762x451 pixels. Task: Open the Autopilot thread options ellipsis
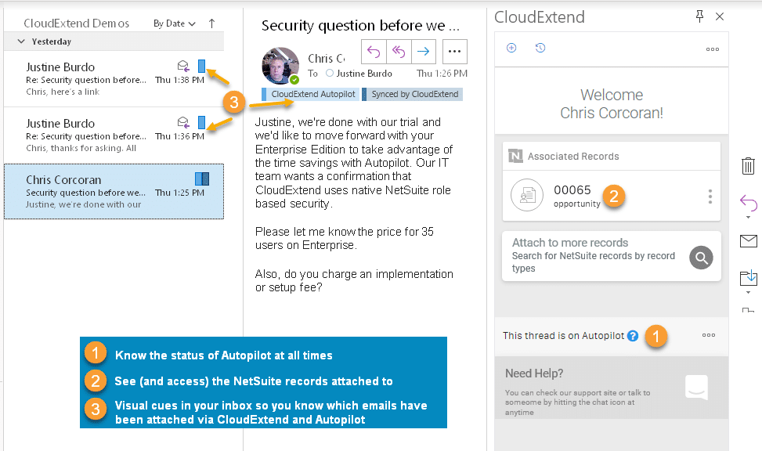(x=709, y=335)
